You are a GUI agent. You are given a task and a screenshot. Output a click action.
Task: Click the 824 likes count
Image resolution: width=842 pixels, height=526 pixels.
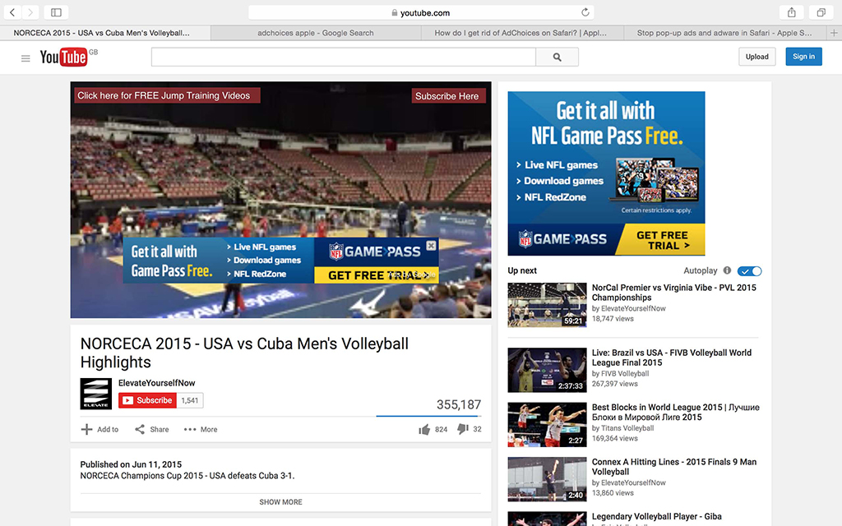(x=442, y=429)
